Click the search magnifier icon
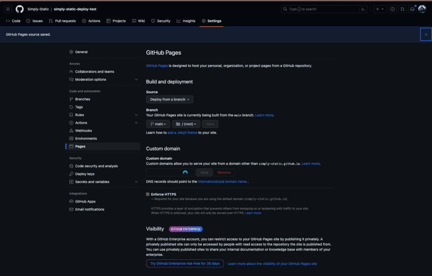The image size is (432, 276). coord(285,9)
